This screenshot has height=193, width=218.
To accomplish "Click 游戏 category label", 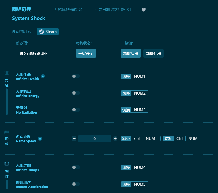I will pos(7,142).
